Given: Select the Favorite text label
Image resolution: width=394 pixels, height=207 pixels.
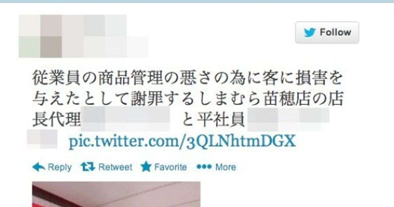Looking at the screenshot, I should click(x=170, y=167).
